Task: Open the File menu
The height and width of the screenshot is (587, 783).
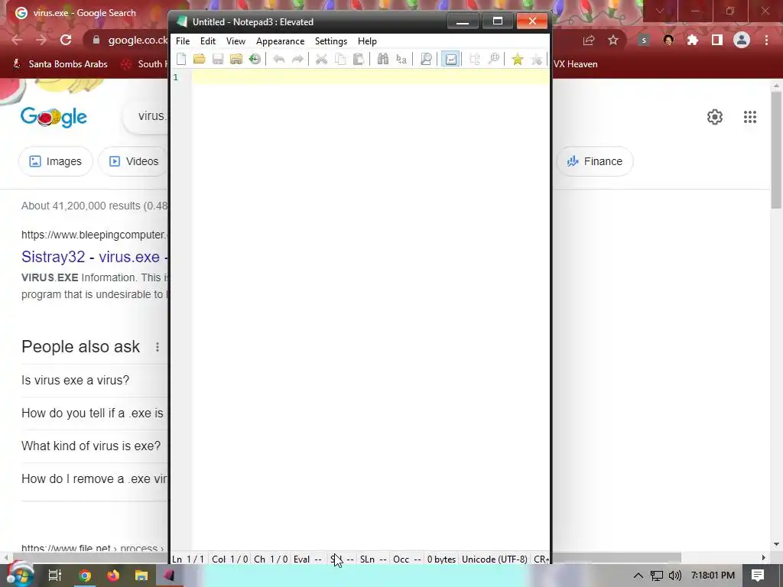Action: tap(183, 41)
